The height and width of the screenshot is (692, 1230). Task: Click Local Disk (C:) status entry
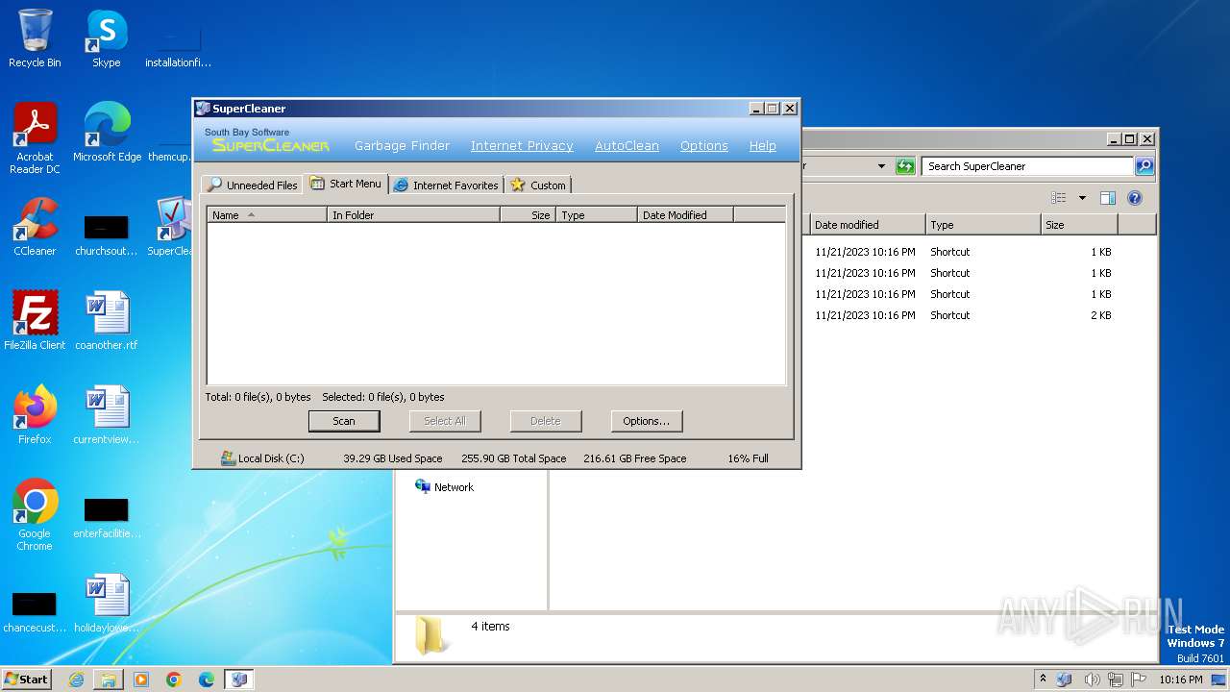point(262,458)
